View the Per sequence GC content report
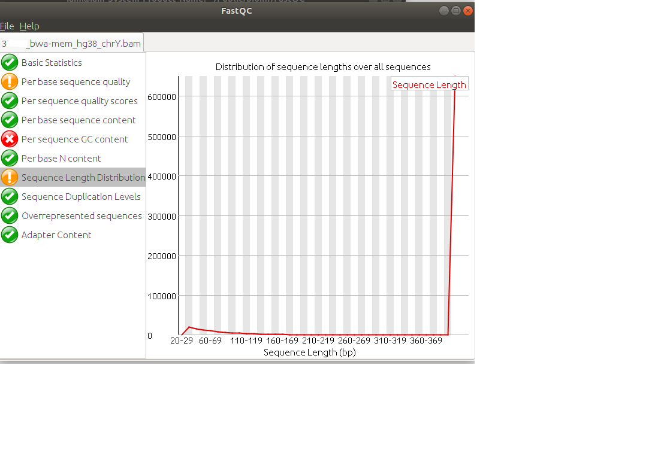Screen dimensions: 661x465 pos(75,139)
